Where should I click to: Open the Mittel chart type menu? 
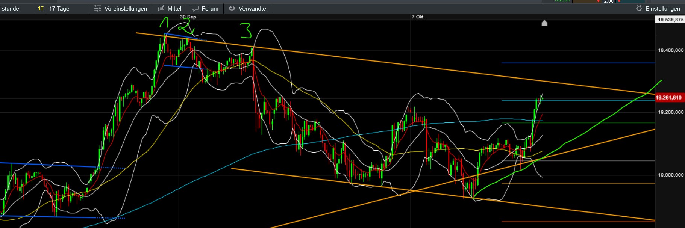coord(169,8)
